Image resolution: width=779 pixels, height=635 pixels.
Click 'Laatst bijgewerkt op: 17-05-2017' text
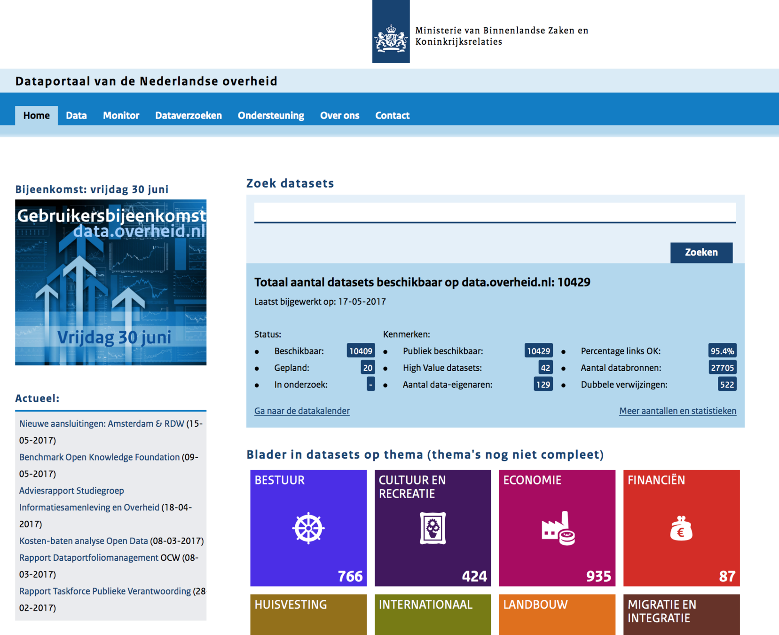[320, 302]
